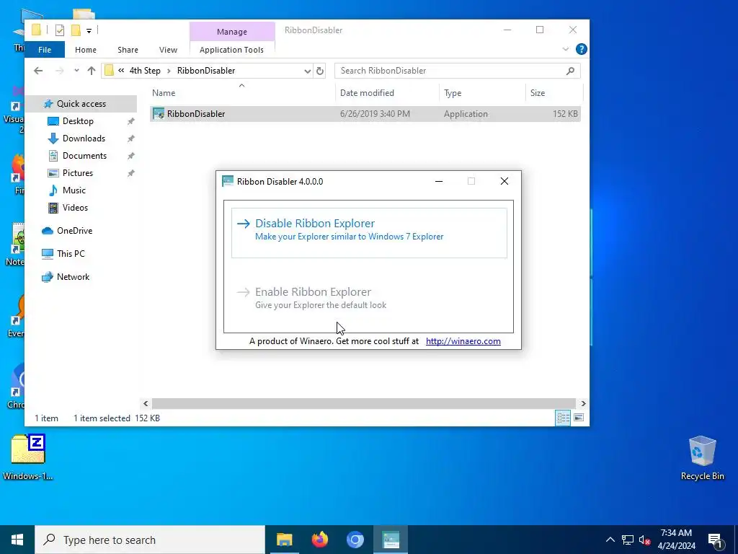Viewport: 738px width, 554px height.
Task: Sort by Name column header
Action: pyautogui.click(x=243, y=93)
